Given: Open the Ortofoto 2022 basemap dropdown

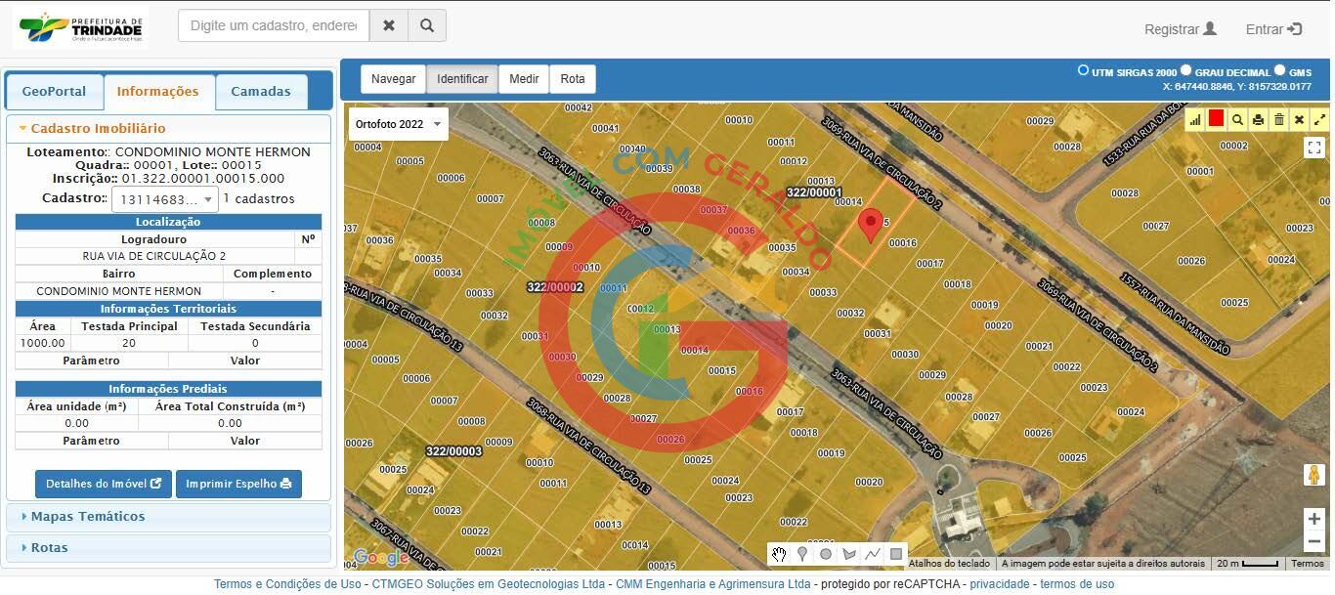Looking at the screenshot, I should (x=399, y=124).
